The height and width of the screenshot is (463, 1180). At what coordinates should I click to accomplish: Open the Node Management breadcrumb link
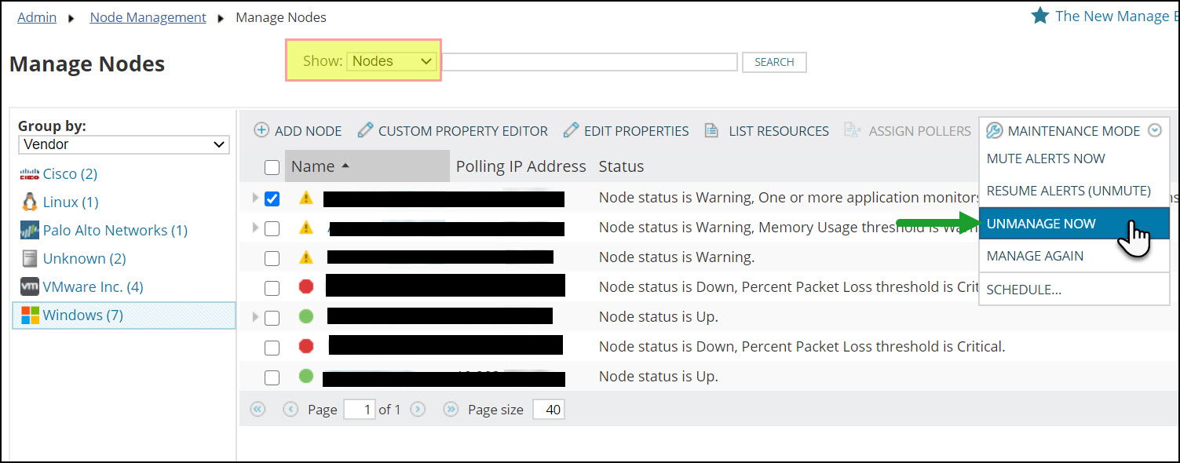click(148, 16)
